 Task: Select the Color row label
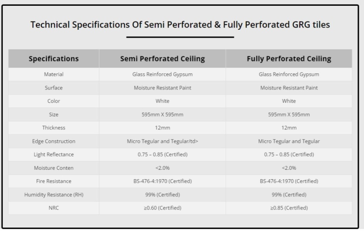(x=54, y=101)
